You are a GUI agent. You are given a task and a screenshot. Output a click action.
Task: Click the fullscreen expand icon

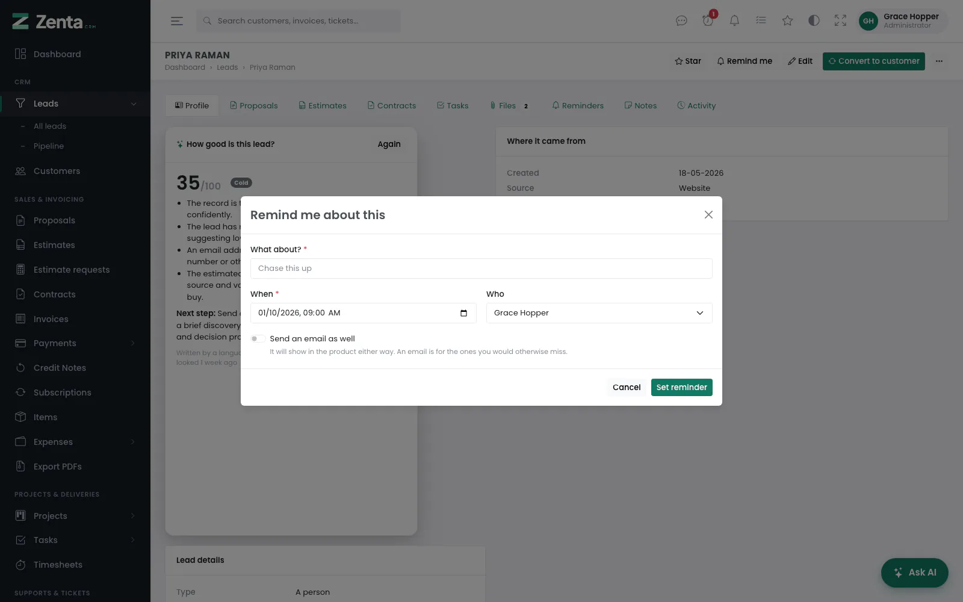point(840,21)
